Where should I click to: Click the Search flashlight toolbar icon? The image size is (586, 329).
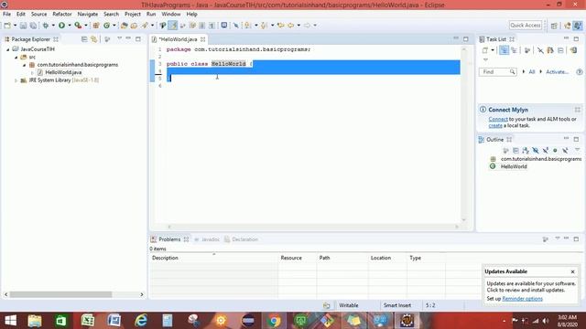[145, 26]
